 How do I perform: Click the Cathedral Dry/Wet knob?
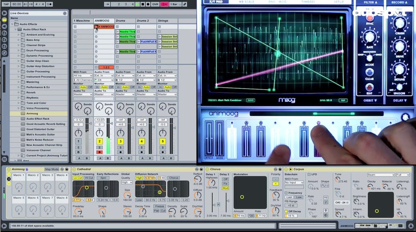click(x=198, y=212)
